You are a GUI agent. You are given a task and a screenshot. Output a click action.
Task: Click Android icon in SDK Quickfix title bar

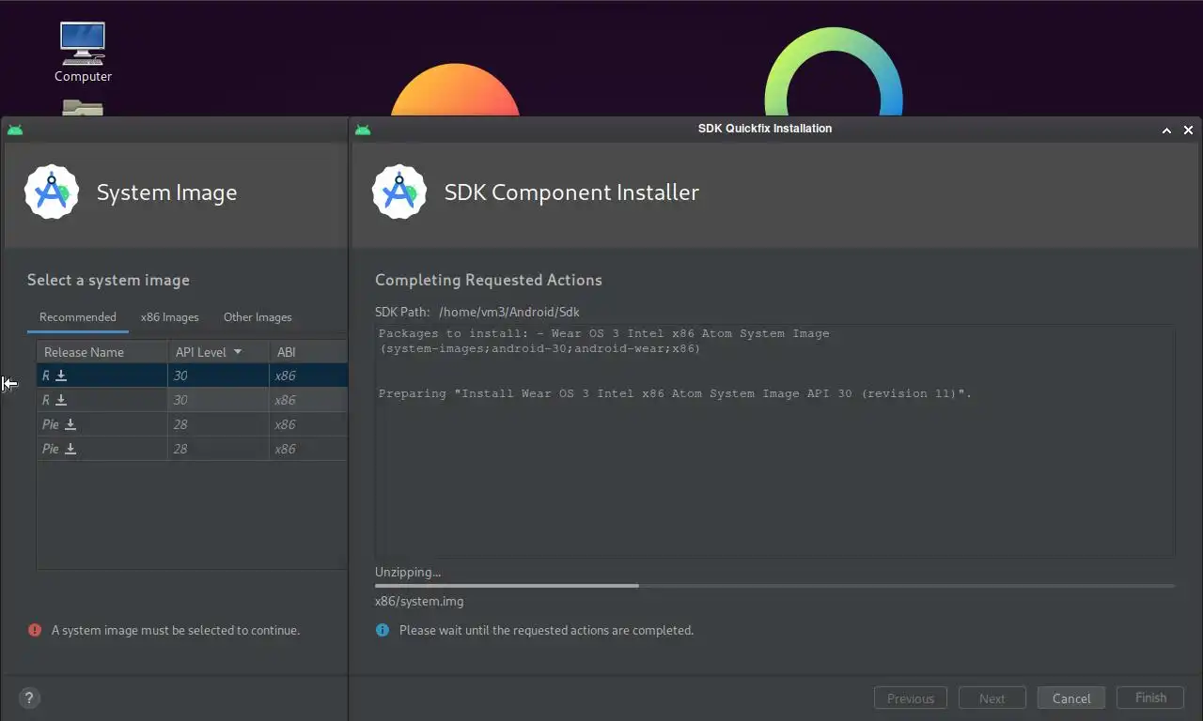point(363,130)
